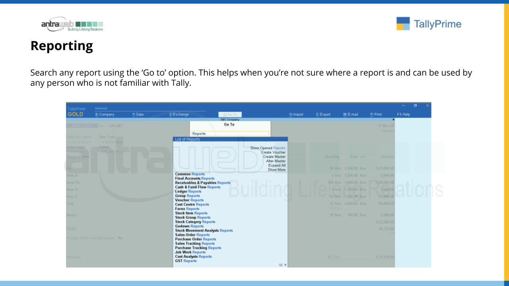Open Cash & Fund Flow Reports
The width and height of the screenshot is (509, 286).
[x=198, y=187]
